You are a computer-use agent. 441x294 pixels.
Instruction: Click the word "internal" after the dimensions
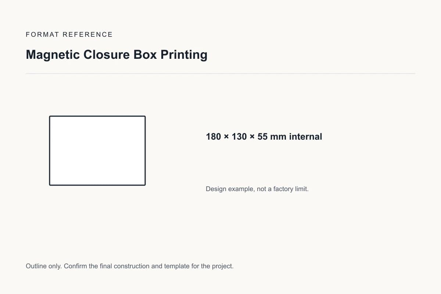tap(305, 137)
